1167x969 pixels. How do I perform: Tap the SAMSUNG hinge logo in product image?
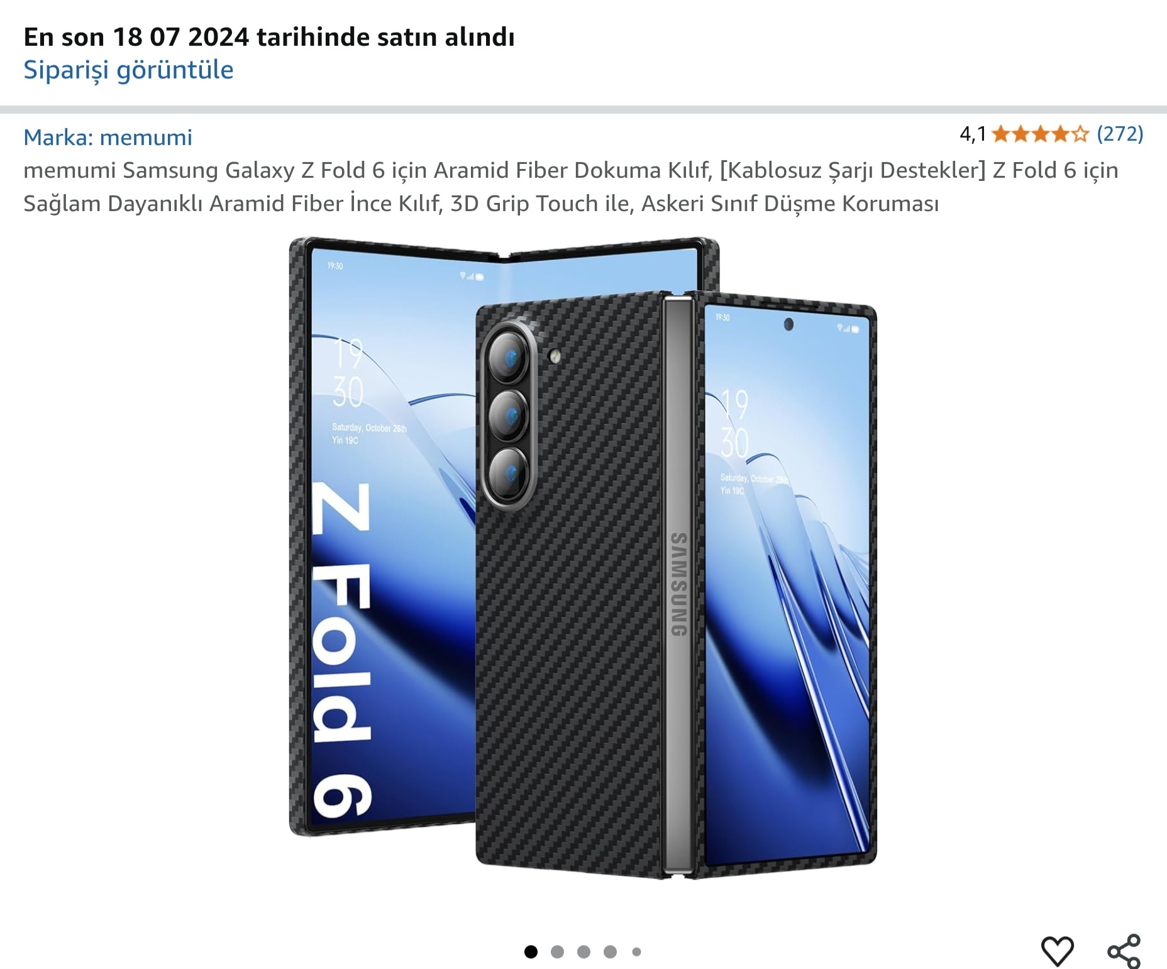[x=678, y=584]
